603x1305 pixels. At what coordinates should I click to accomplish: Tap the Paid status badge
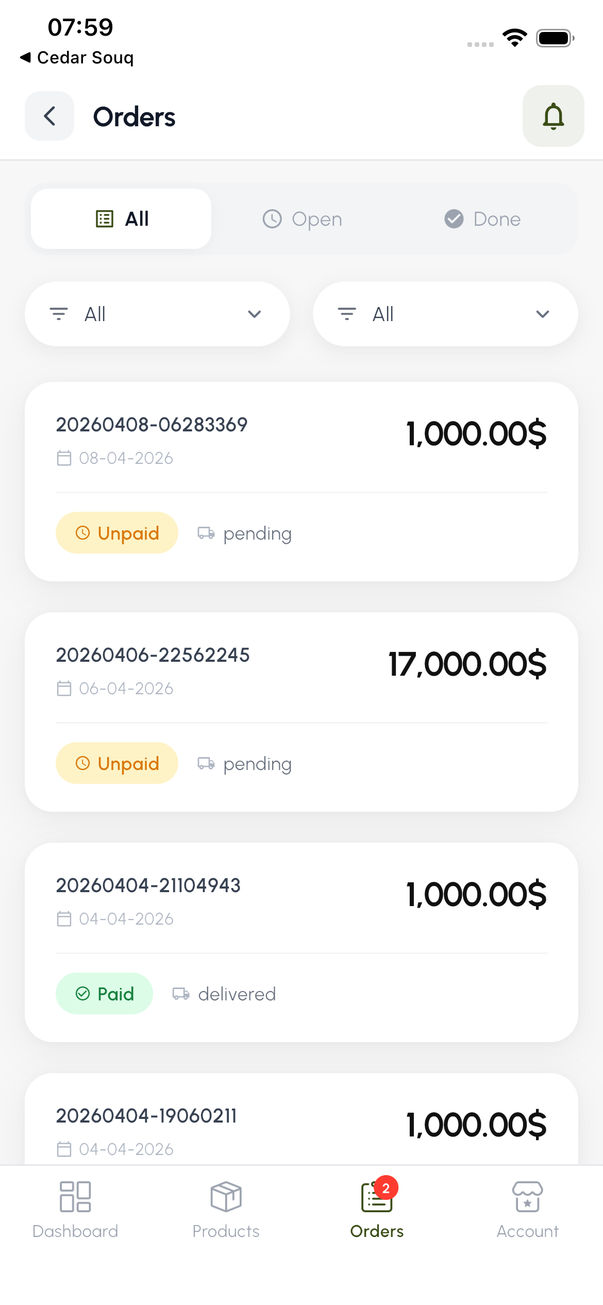[x=104, y=994]
